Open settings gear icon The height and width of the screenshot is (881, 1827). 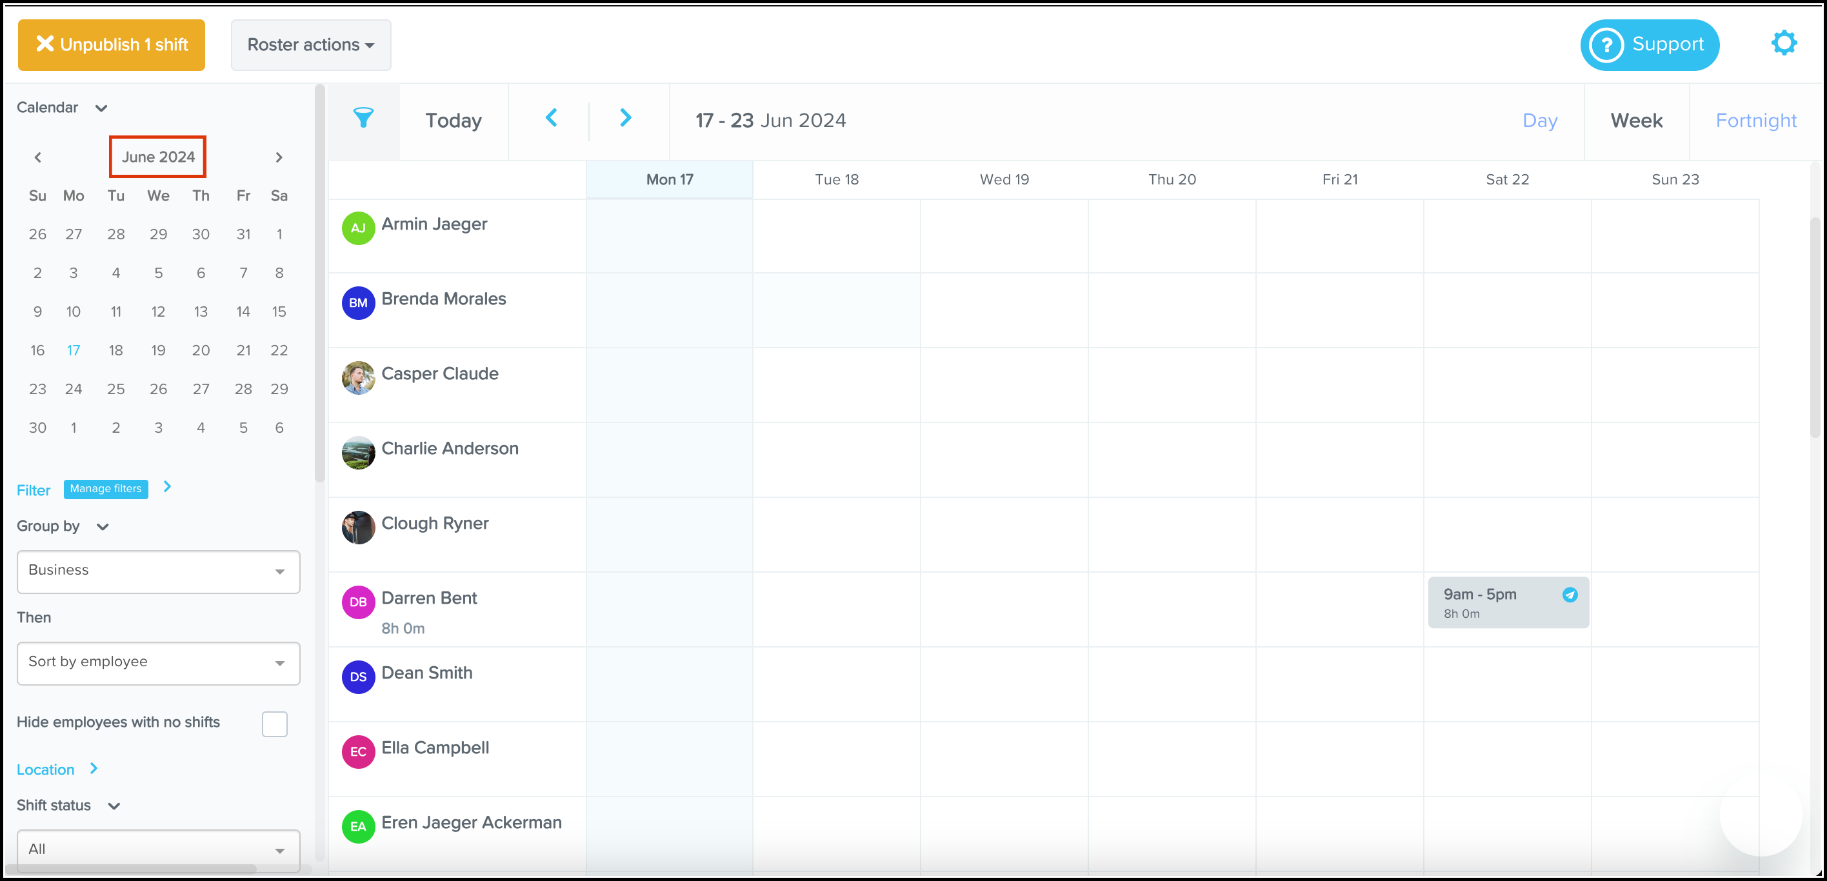[x=1783, y=43]
